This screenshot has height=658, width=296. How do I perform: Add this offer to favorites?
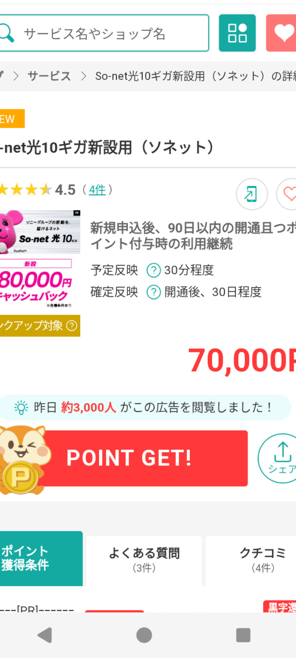287,194
